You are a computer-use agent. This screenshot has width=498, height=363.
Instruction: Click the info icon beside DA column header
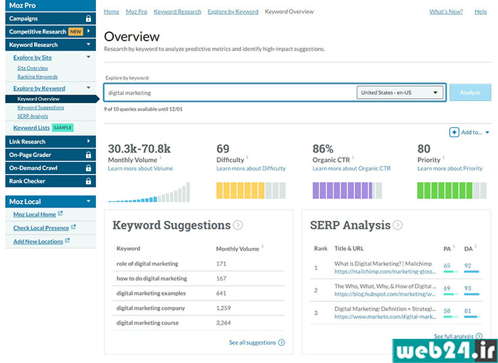pyautogui.click(x=475, y=246)
